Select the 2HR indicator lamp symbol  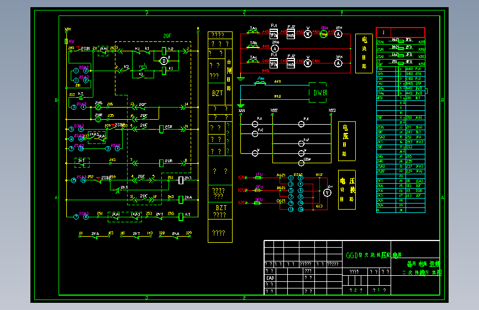click(98, 119)
